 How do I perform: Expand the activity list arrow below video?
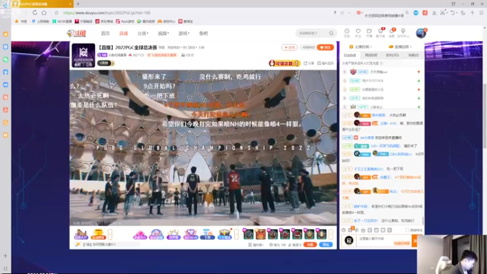coord(110,234)
